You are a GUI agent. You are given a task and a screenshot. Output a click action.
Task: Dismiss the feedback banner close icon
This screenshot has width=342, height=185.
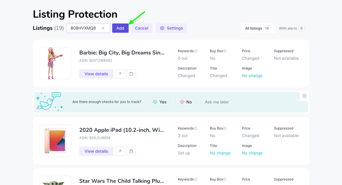(304, 96)
